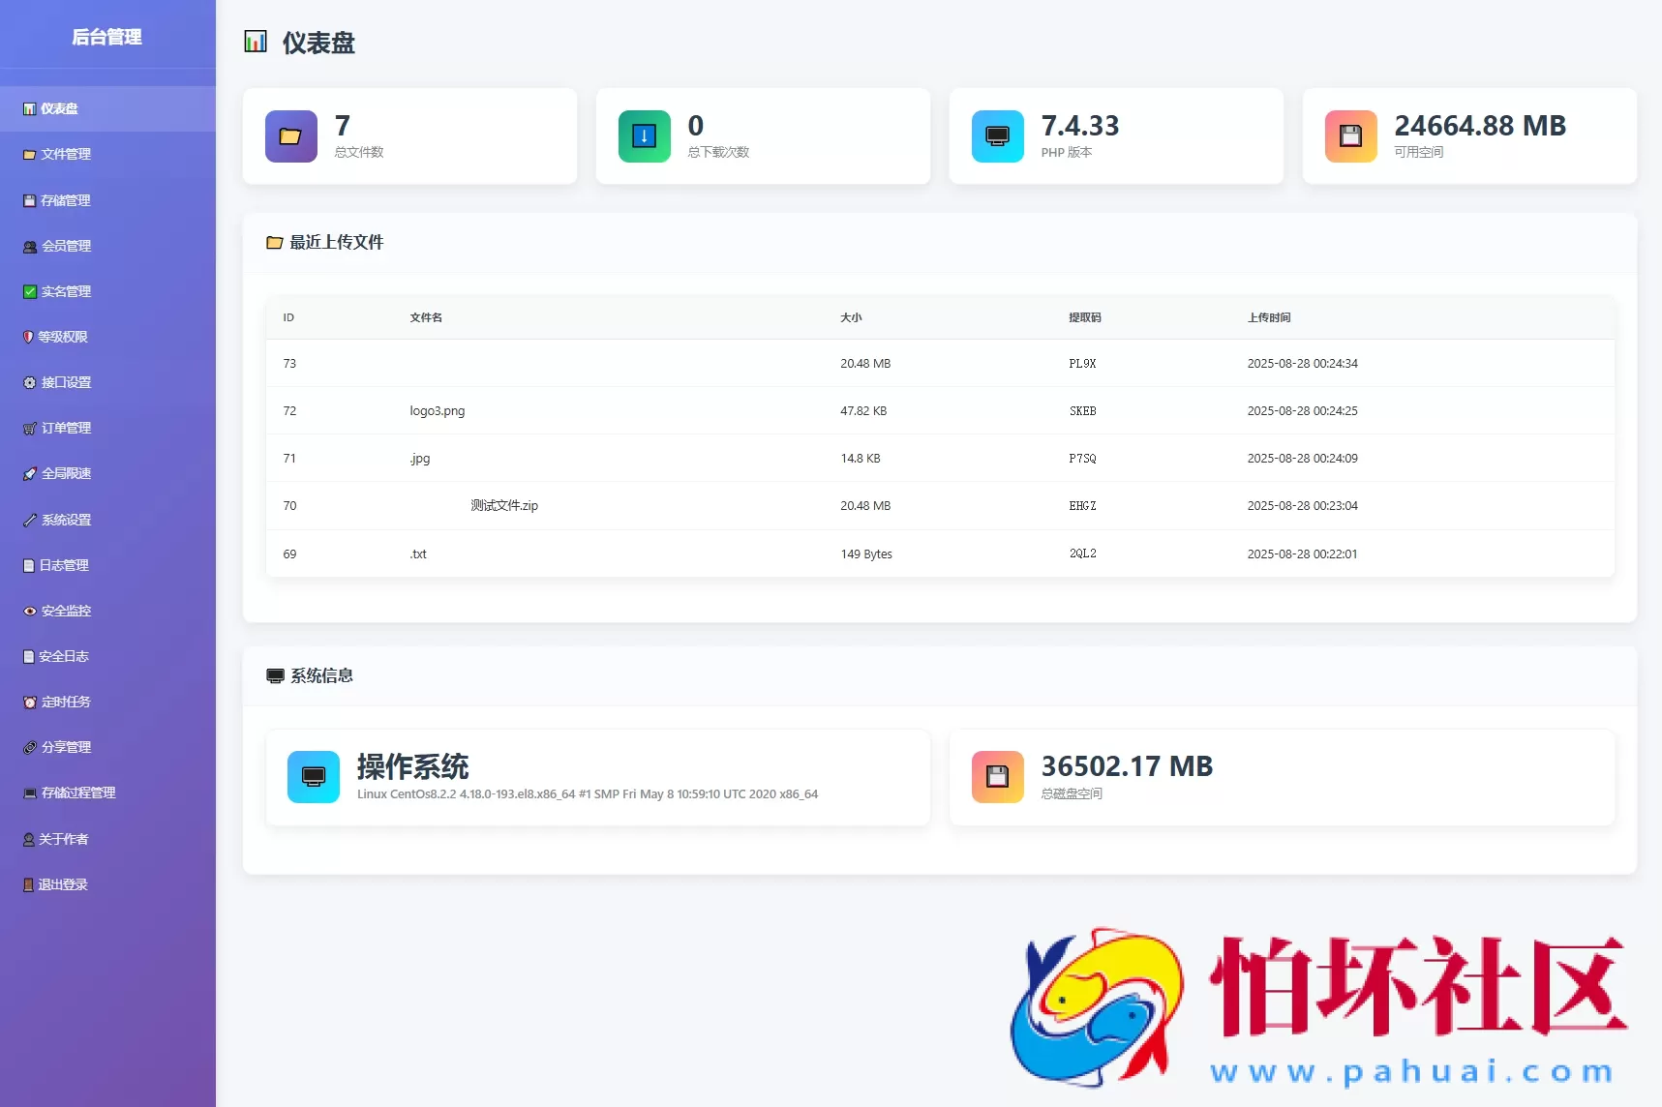Click the red disk icon on 可用空间 card
The width and height of the screenshot is (1662, 1107).
1350,136
